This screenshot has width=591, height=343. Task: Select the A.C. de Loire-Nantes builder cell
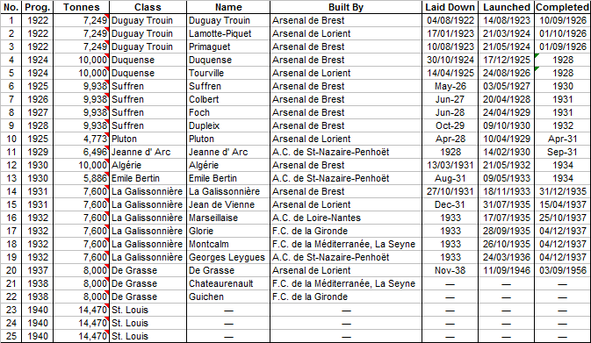[x=346, y=218]
